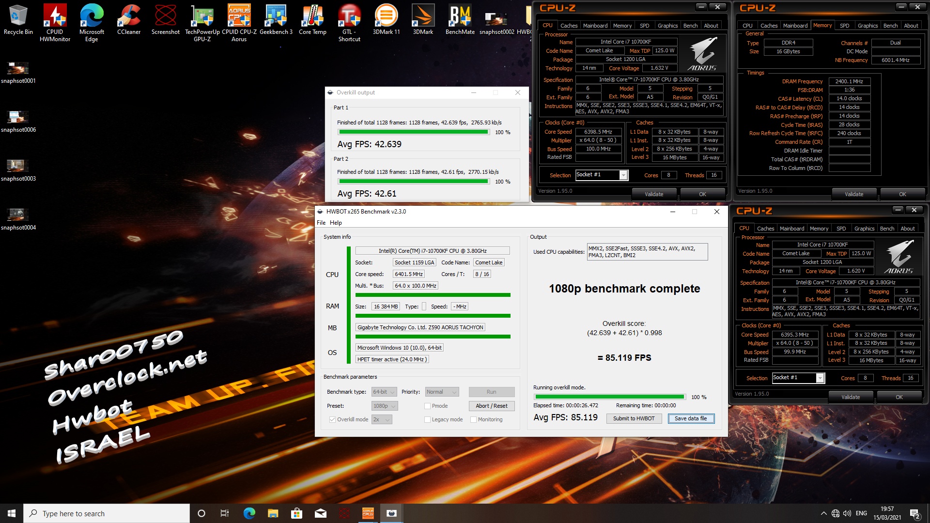The image size is (930, 523).
Task: Click the Part 2 progress bar
Action: pos(414,182)
